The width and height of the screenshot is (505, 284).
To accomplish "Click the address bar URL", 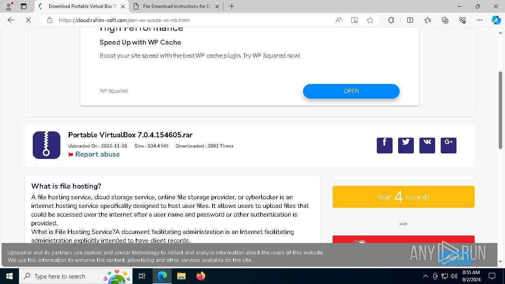I will pyautogui.click(x=124, y=20).
